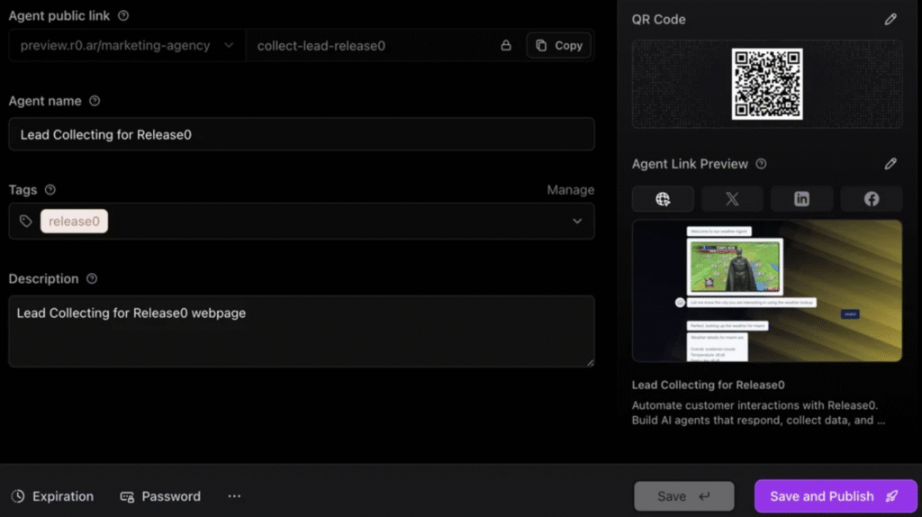Select the release0 tag chip

(x=74, y=222)
